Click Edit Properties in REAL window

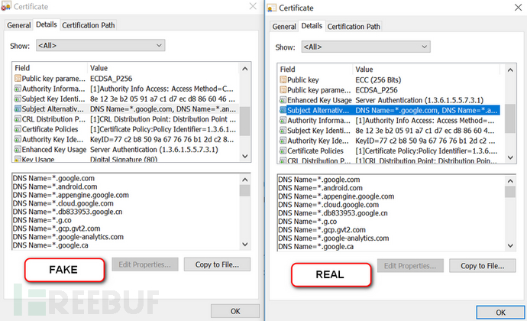(x=410, y=266)
